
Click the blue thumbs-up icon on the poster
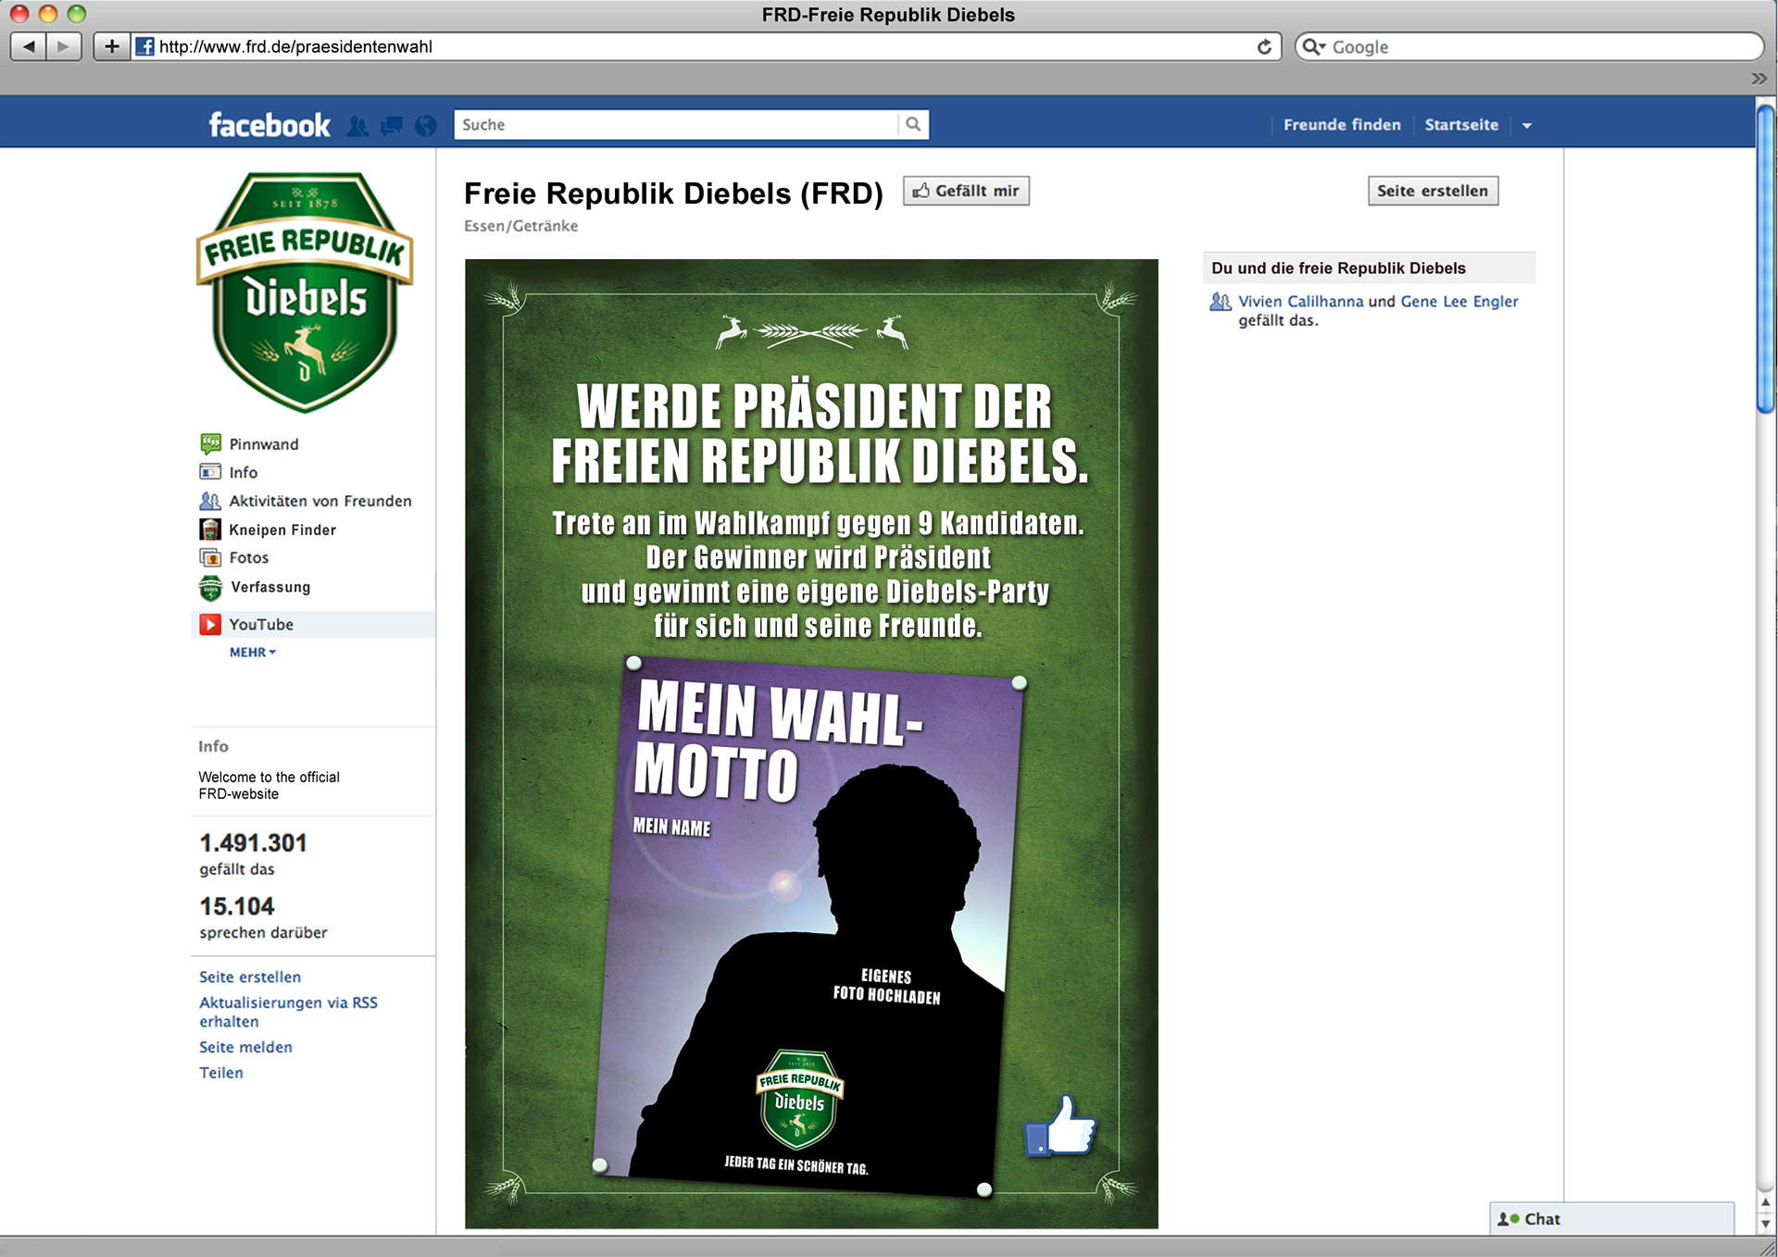click(x=1060, y=1126)
